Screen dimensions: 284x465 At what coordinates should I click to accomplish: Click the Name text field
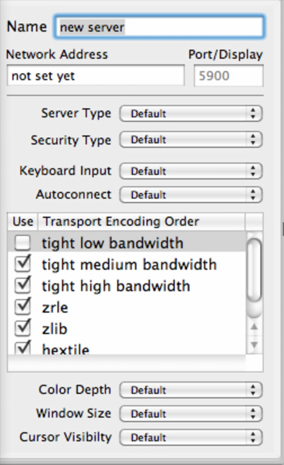click(x=159, y=27)
